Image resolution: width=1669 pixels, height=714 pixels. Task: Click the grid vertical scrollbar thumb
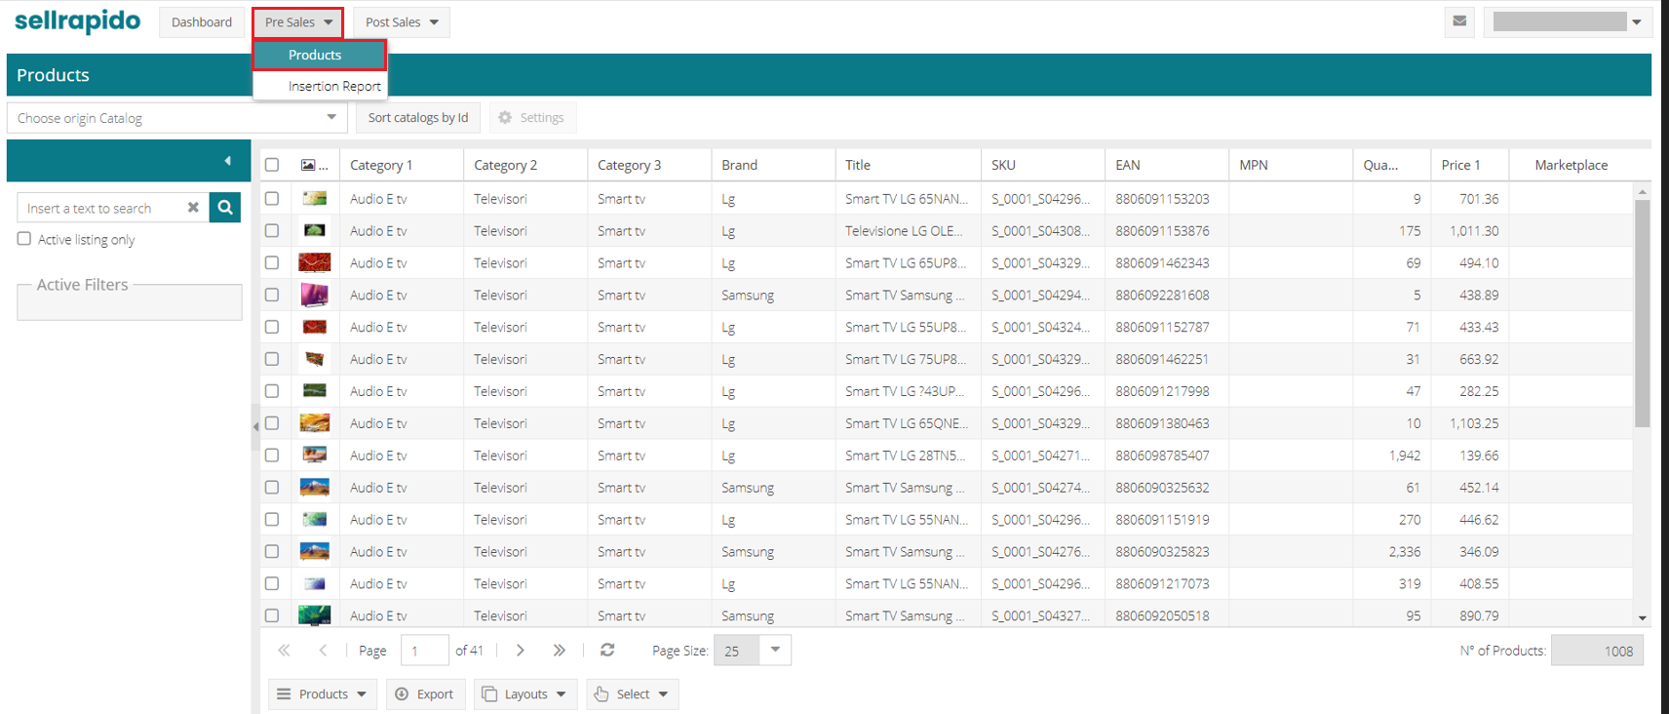[1643, 313]
